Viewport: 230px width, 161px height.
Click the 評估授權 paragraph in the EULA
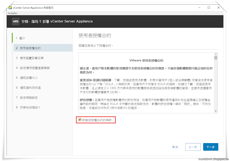click(x=145, y=104)
